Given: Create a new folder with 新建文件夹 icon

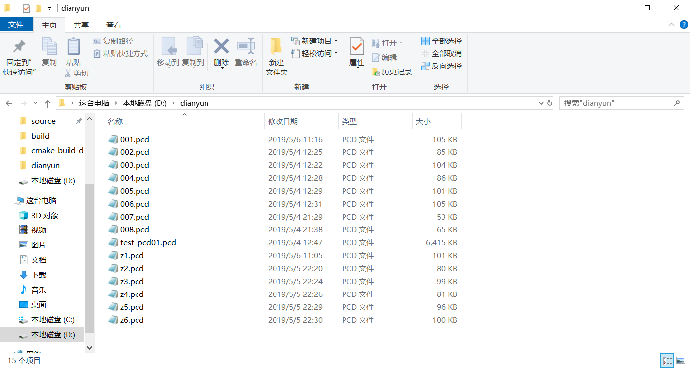Looking at the screenshot, I should (x=276, y=47).
